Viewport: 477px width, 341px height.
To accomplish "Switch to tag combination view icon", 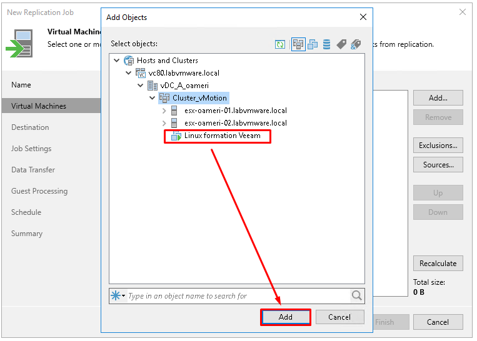I will [356, 44].
